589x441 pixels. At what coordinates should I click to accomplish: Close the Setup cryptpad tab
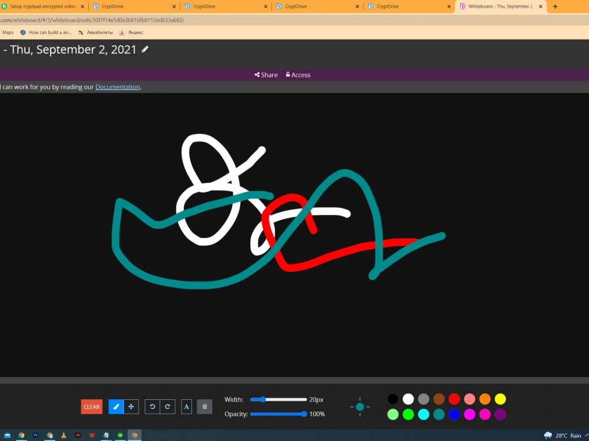82,6
